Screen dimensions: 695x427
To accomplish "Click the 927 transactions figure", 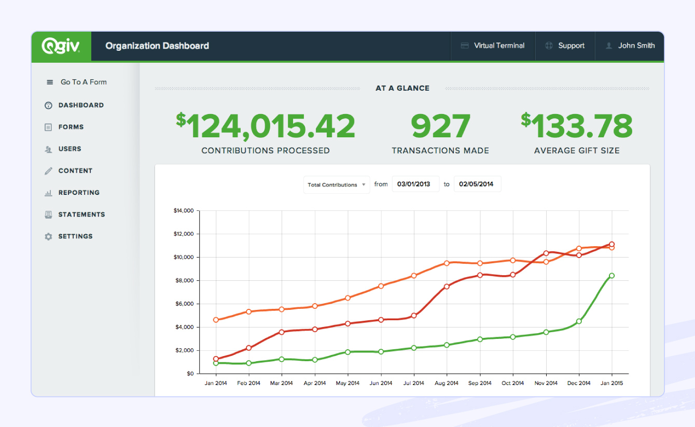I will point(440,126).
